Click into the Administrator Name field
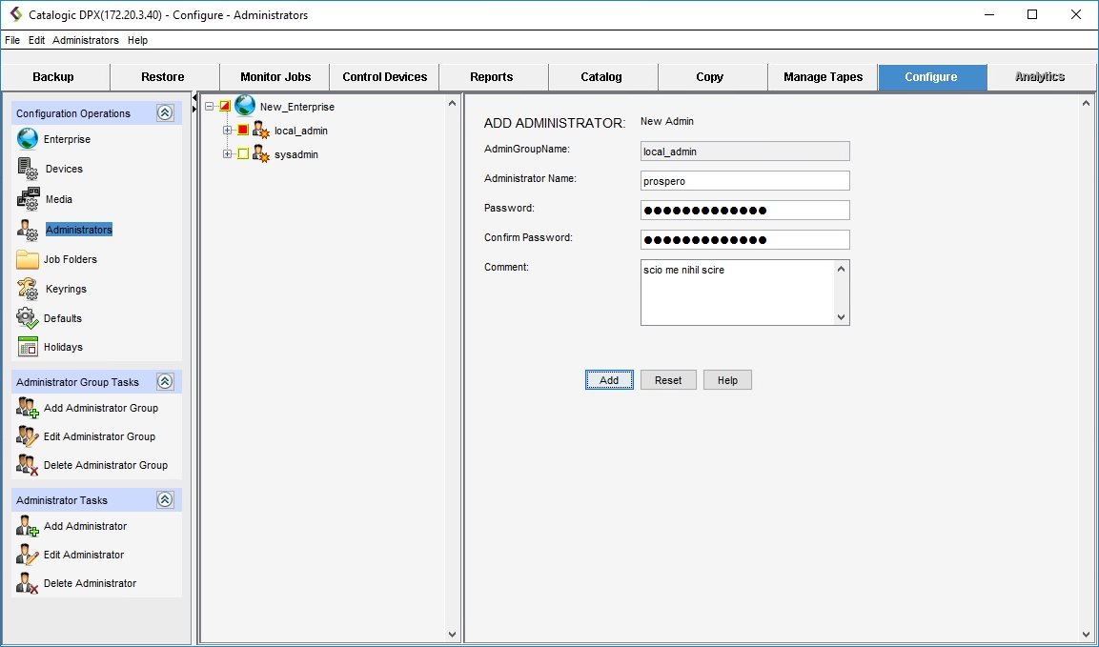 pyautogui.click(x=744, y=181)
